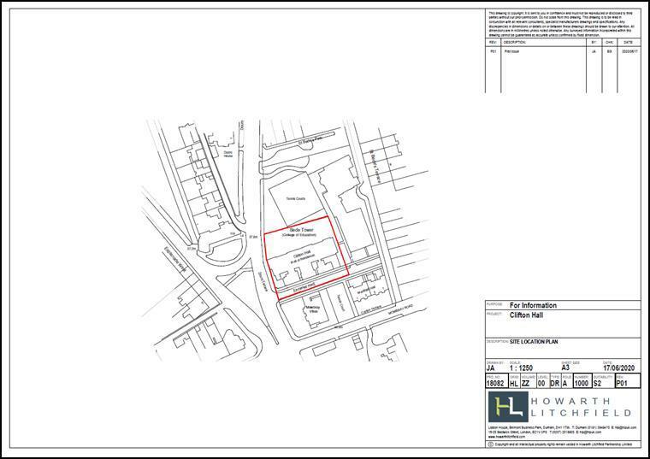Click the 'St Bede's Terrace' vertical street label
The height and width of the screenshot is (459, 650).
tap(375, 167)
